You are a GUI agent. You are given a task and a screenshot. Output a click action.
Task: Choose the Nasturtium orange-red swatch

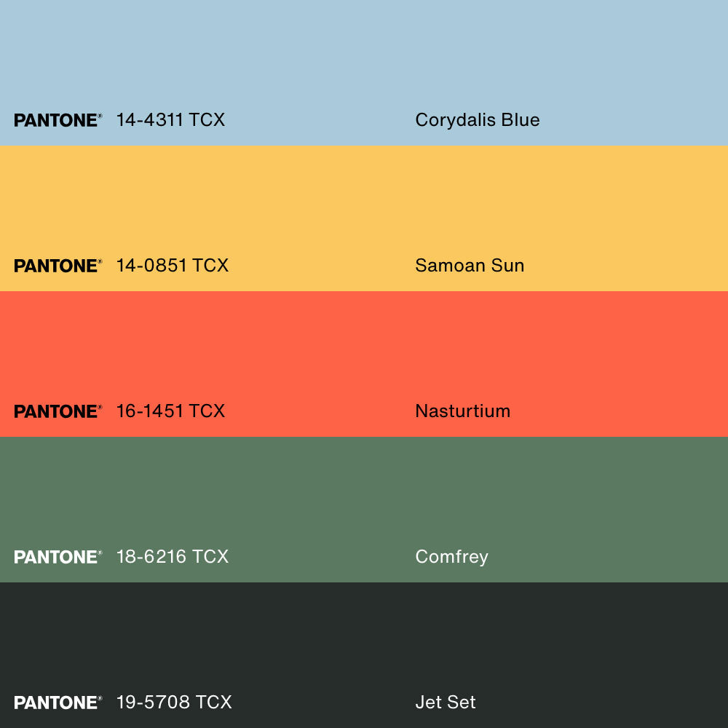pos(364,349)
